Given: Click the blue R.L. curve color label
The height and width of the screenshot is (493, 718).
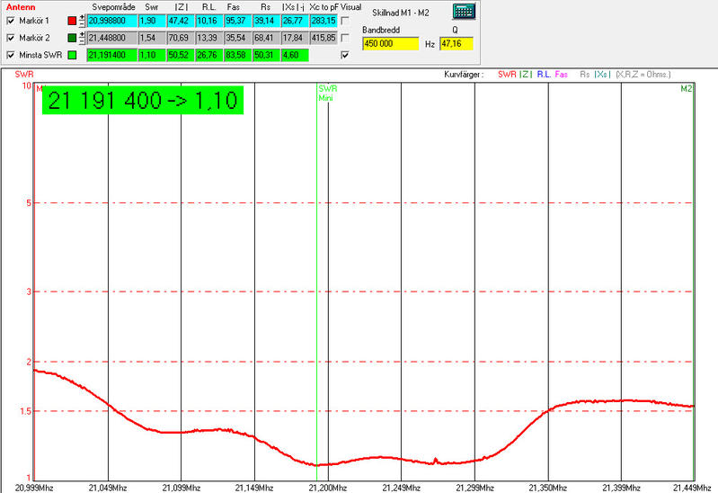Looking at the screenshot, I should [544, 75].
